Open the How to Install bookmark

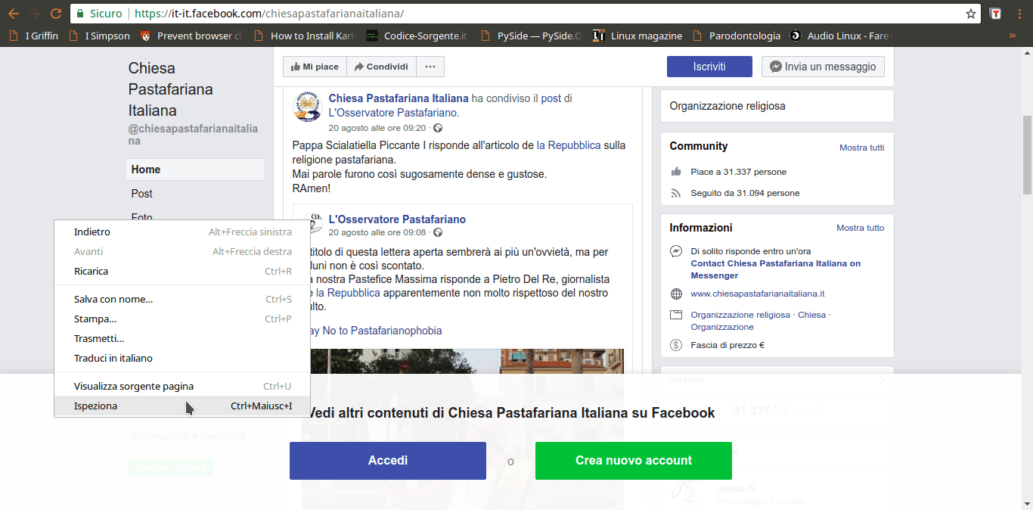(x=305, y=36)
